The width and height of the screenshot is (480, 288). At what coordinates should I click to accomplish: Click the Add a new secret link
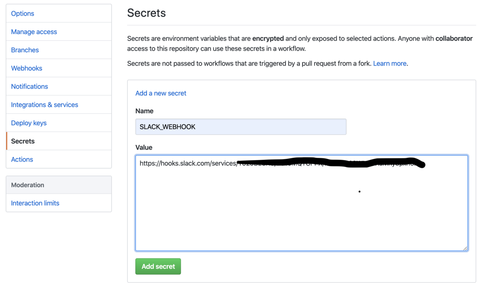point(161,93)
